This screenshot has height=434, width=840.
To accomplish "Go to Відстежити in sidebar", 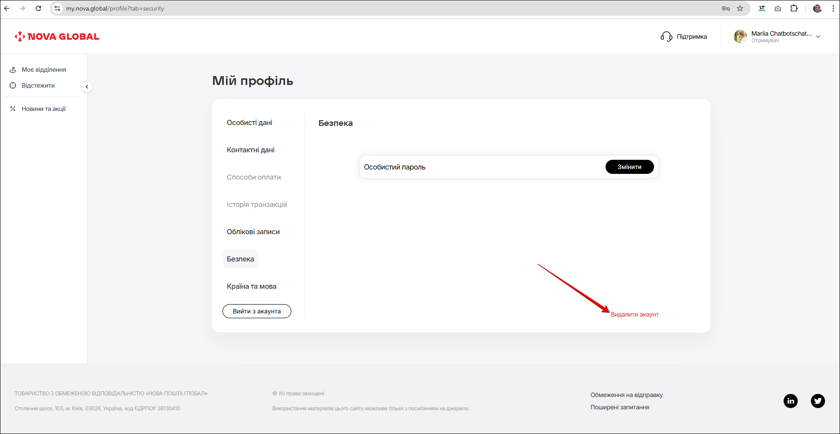I will coord(38,85).
